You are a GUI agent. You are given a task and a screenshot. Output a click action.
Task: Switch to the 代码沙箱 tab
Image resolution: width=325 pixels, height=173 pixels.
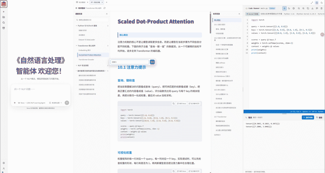click(x=97, y=2)
